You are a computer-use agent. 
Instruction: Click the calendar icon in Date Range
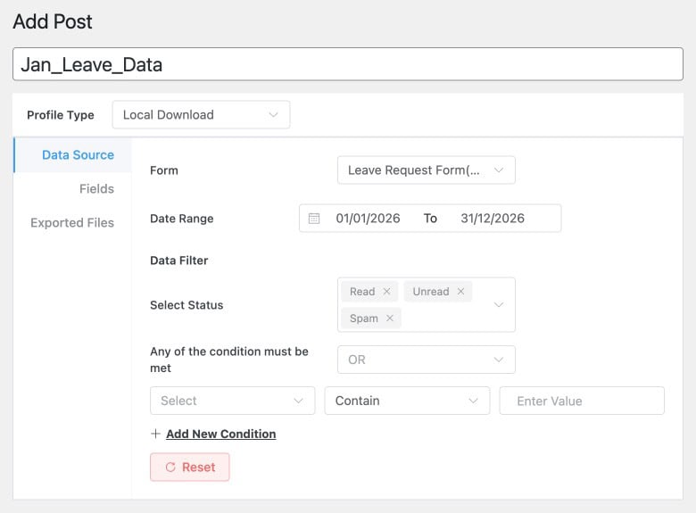coord(314,219)
